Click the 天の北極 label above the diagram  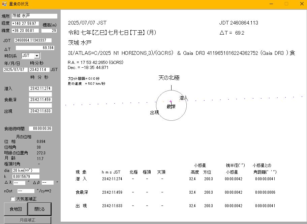[169, 78]
